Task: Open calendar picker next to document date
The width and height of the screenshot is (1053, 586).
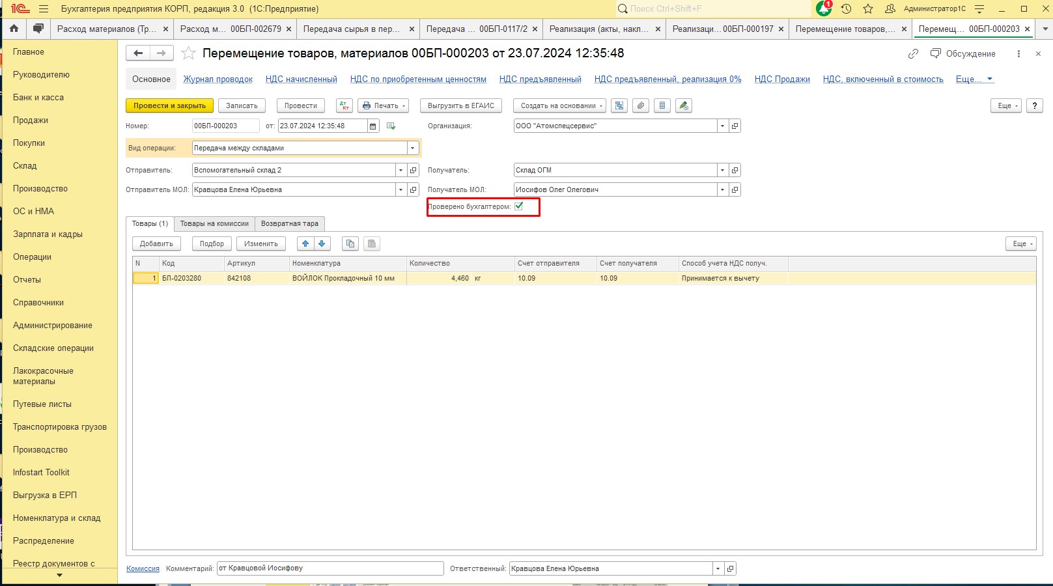Action: tap(373, 126)
